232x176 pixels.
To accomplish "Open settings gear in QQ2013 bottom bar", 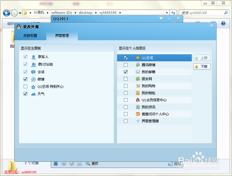I will [x=64, y=163].
